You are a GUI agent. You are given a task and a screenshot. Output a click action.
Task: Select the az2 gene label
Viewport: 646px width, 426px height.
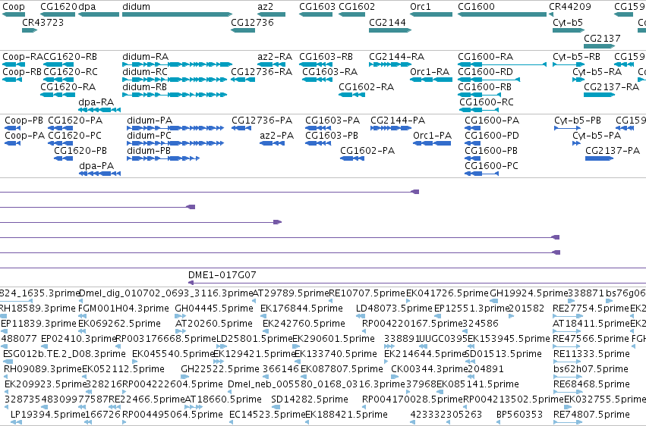(x=266, y=7)
